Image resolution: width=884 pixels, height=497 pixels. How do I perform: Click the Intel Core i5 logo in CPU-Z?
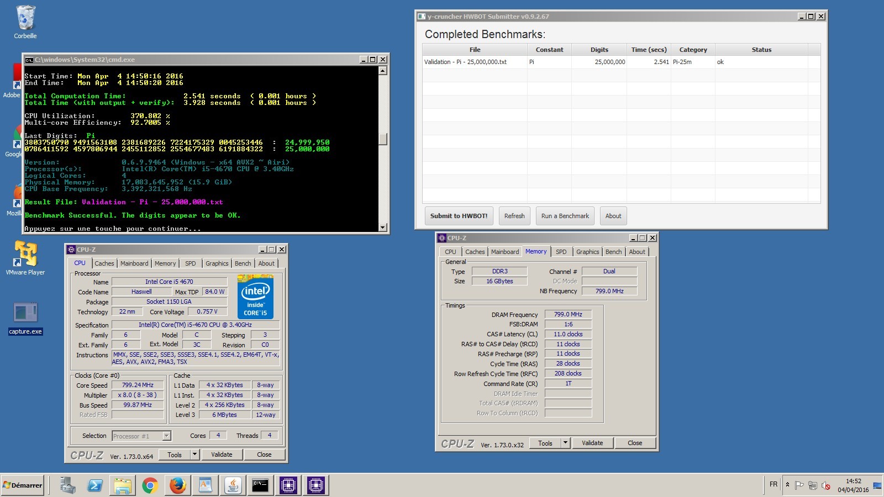(255, 297)
